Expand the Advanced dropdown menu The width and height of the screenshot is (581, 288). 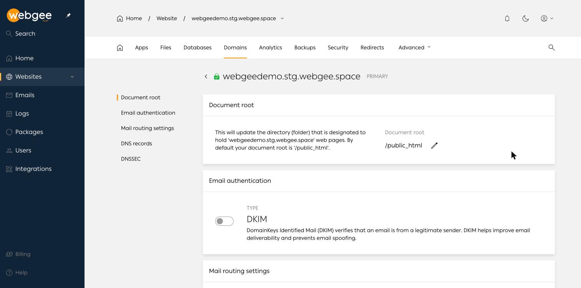click(415, 48)
